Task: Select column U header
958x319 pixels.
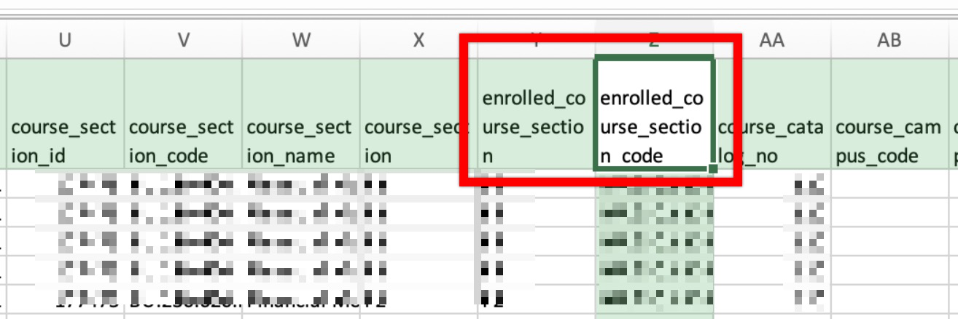Action: tap(65, 40)
